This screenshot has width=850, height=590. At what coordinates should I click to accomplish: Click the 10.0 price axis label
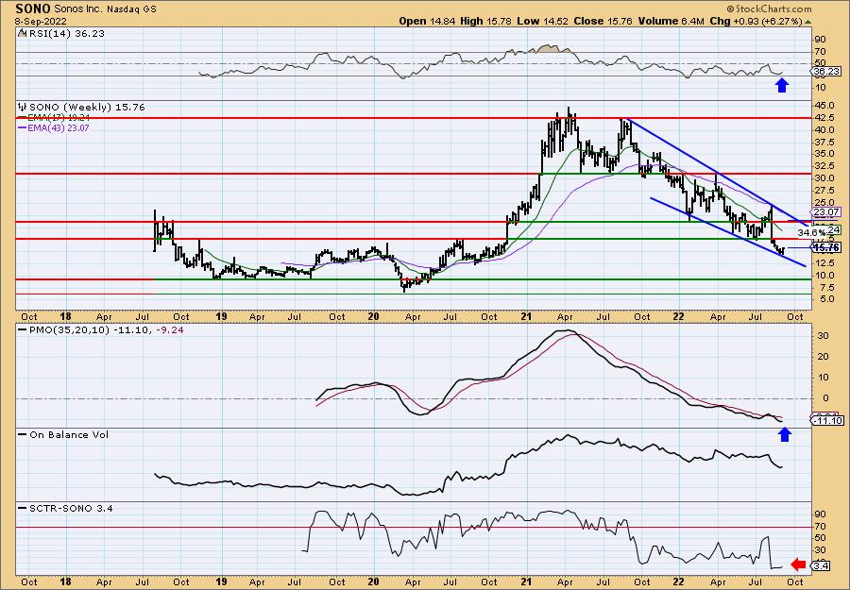click(824, 276)
